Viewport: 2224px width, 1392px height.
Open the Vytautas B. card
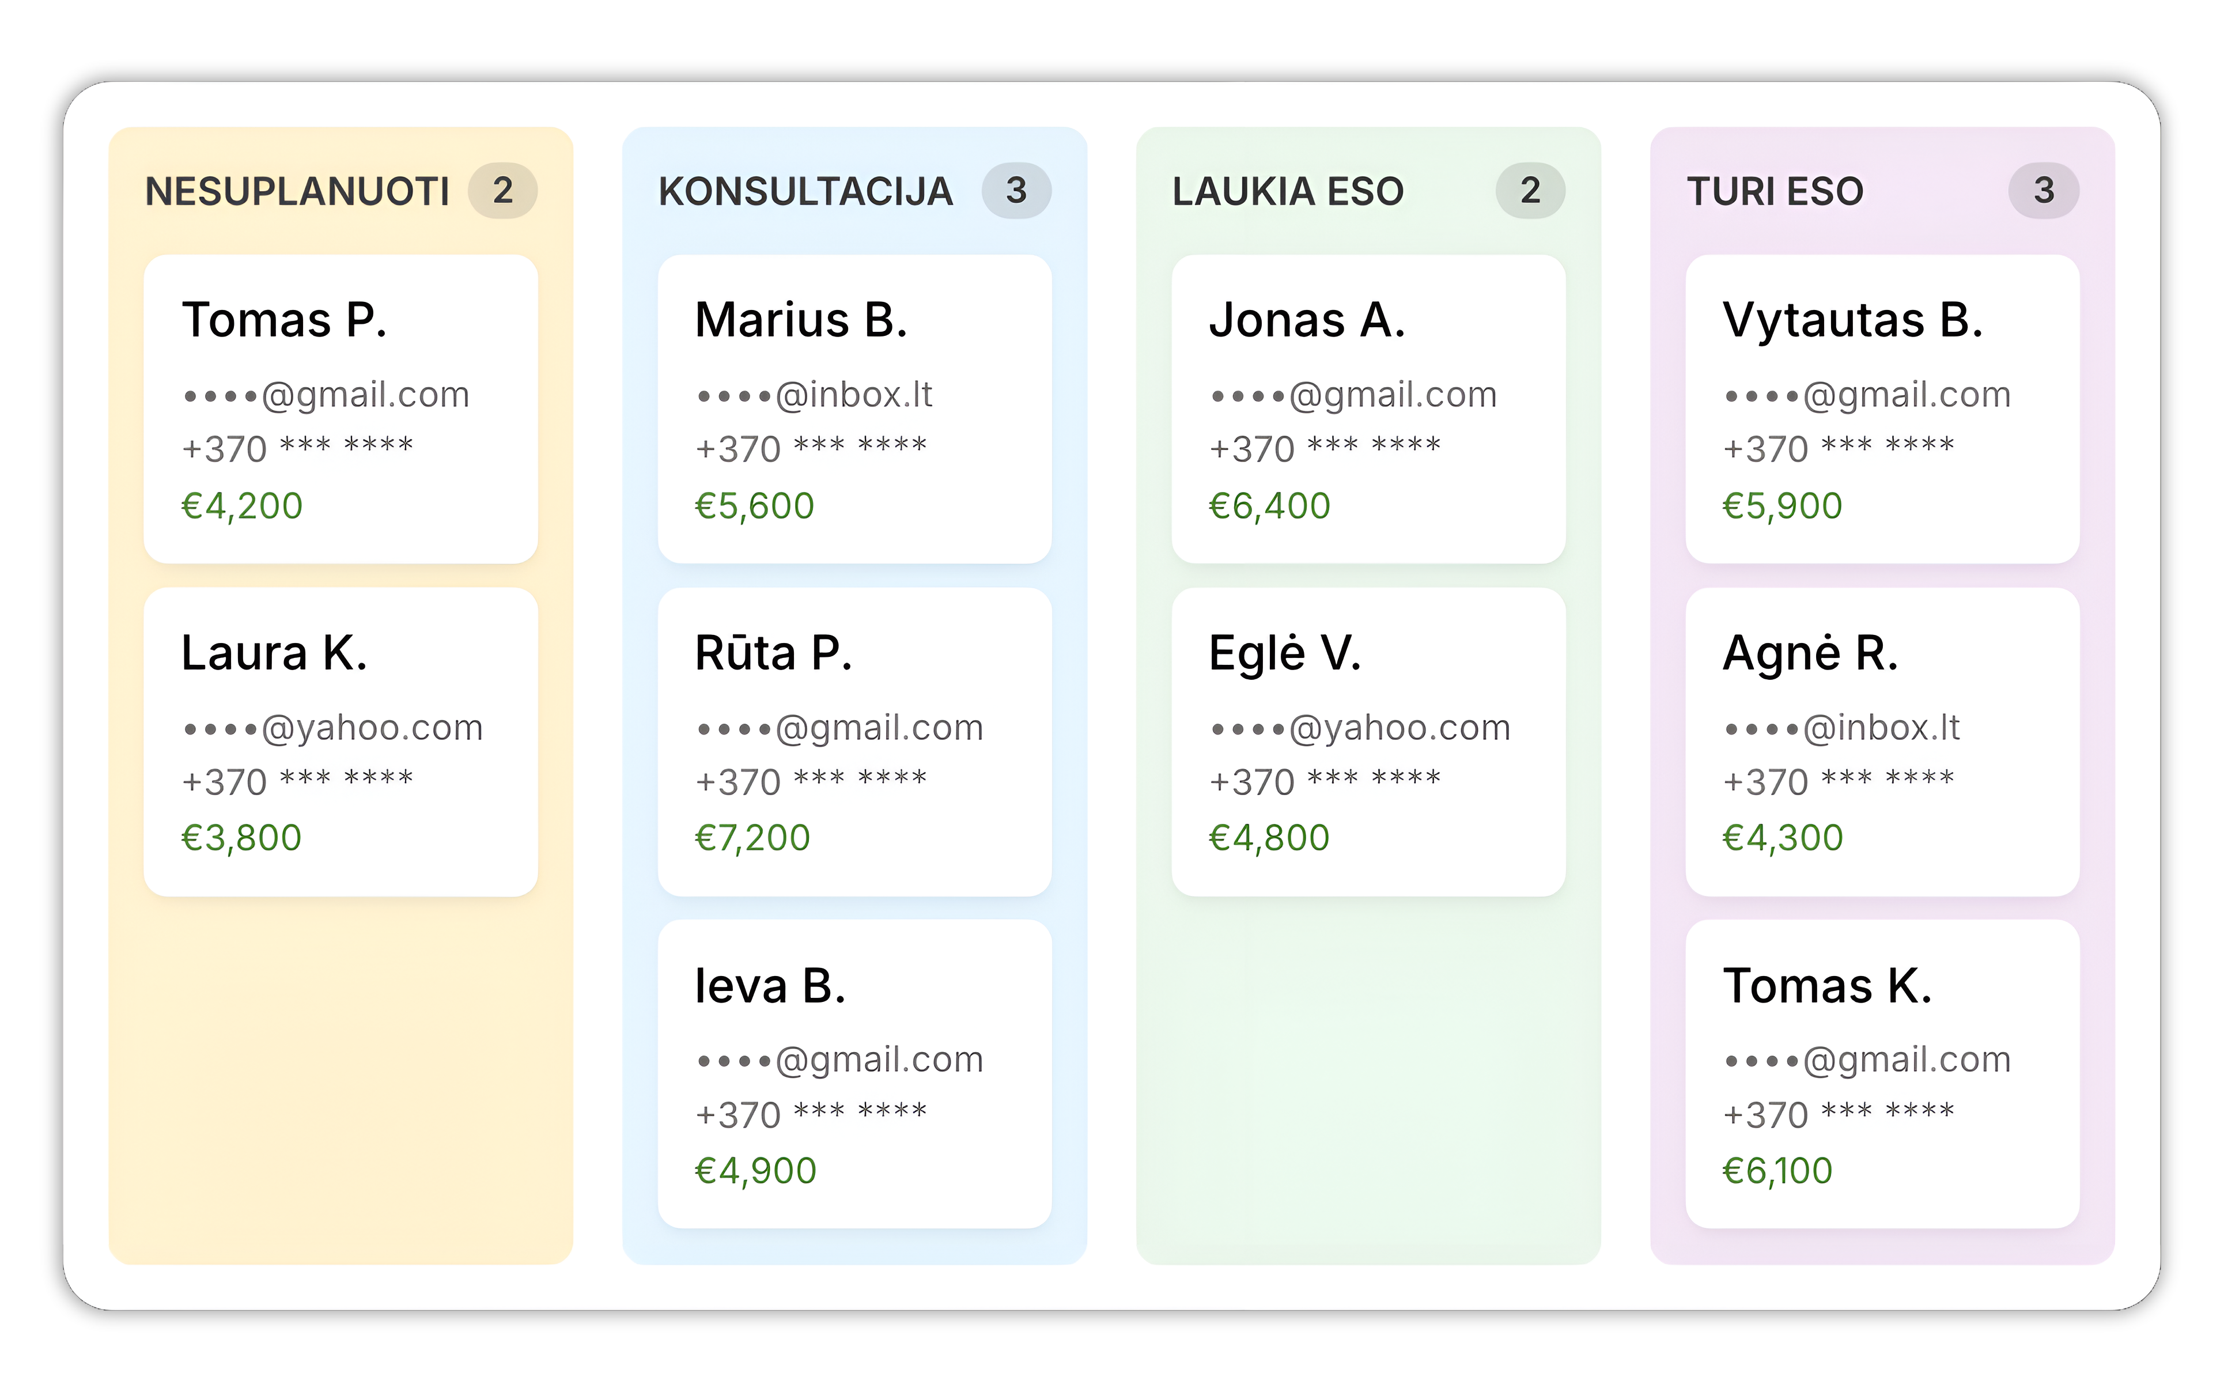point(1882,408)
